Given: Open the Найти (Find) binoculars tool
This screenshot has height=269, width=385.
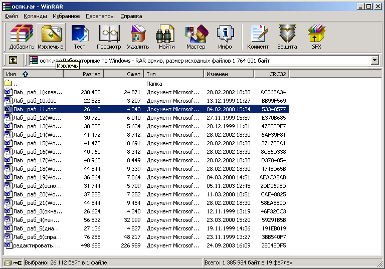Looking at the screenshot, I should coord(167,37).
